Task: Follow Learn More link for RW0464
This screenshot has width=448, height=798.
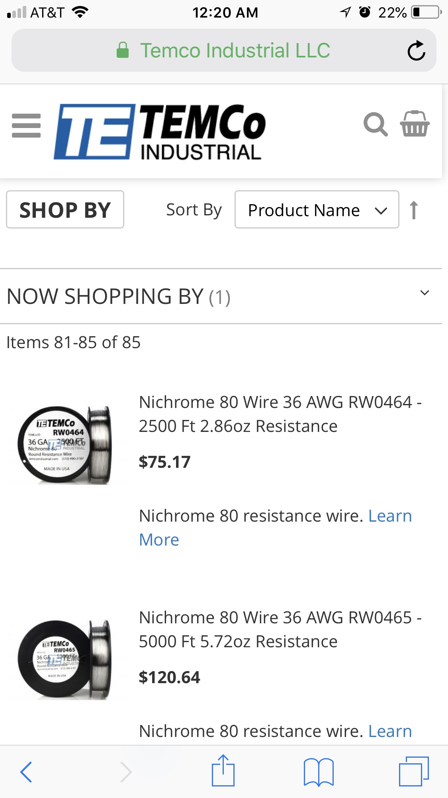Action: (x=389, y=516)
